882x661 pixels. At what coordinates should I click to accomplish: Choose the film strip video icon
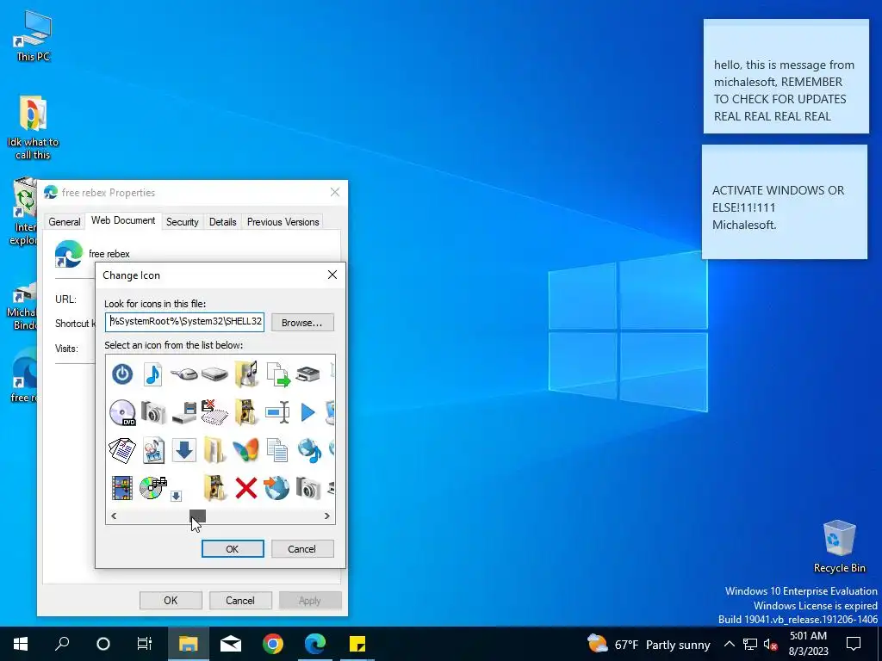(122, 488)
